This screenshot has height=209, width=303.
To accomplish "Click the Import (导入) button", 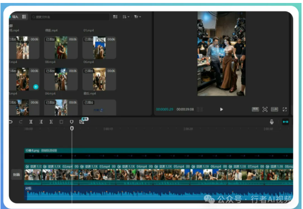I will pyautogui.click(x=14, y=17).
